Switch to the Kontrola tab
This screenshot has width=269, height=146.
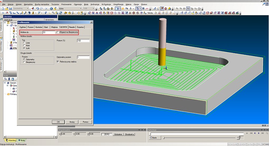[x=39, y=27]
